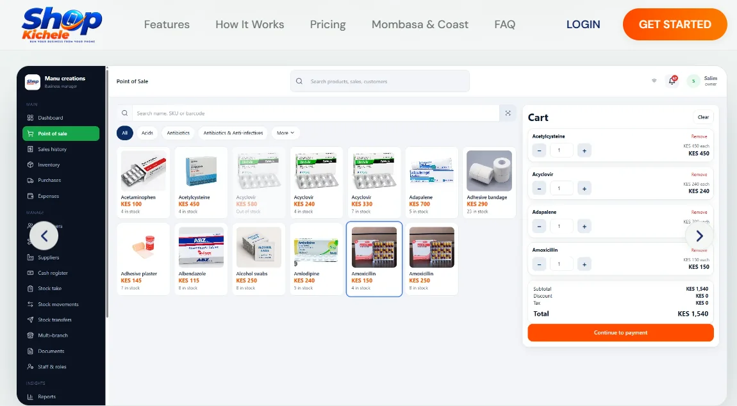Open Mombasa & Coast page

(420, 24)
